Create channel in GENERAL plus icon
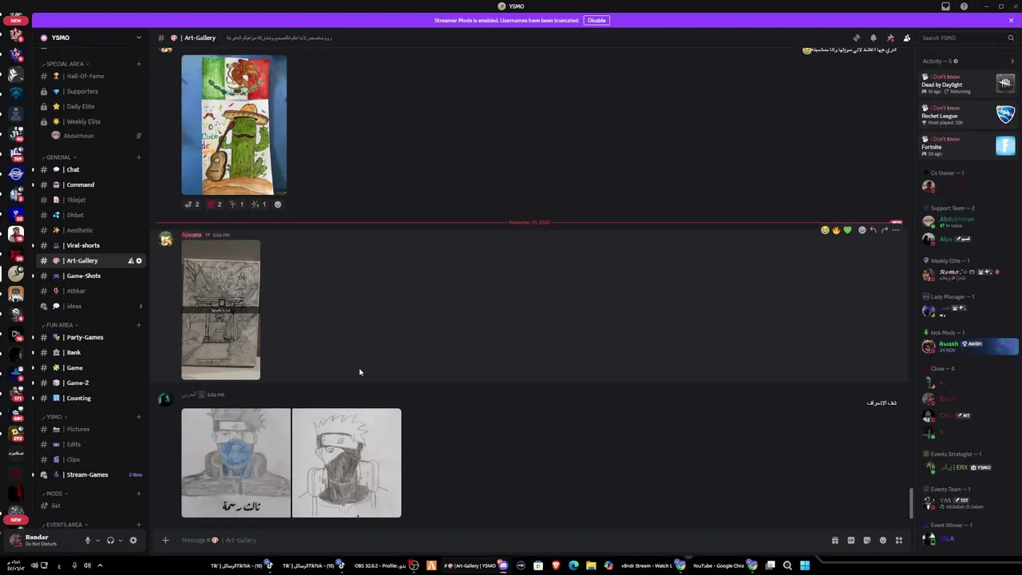The width and height of the screenshot is (1022, 575). (138, 157)
